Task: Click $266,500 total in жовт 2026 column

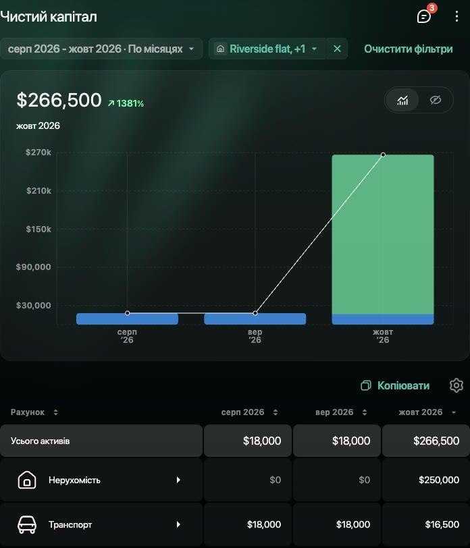Action: click(x=436, y=441)
